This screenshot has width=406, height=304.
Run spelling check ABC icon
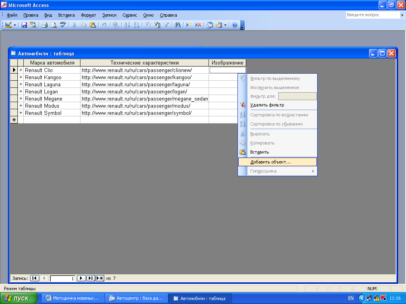tap(63, 25)
